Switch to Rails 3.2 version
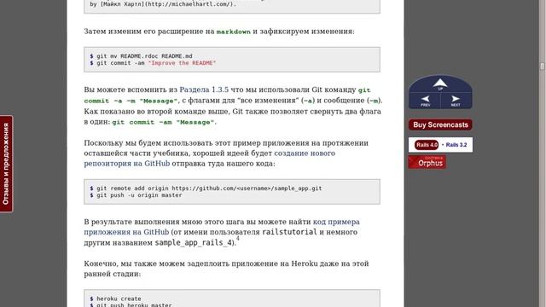 [456, 145]
